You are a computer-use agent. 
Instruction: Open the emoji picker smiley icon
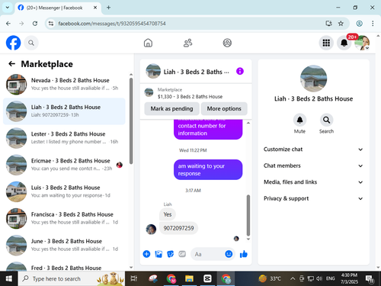pos(229,254)
